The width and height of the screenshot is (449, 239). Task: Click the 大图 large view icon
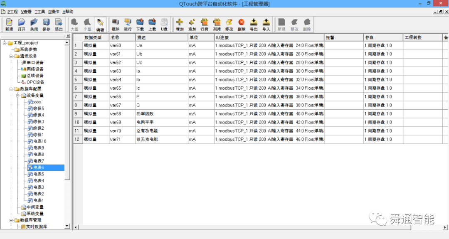click(x=74, y=25)
